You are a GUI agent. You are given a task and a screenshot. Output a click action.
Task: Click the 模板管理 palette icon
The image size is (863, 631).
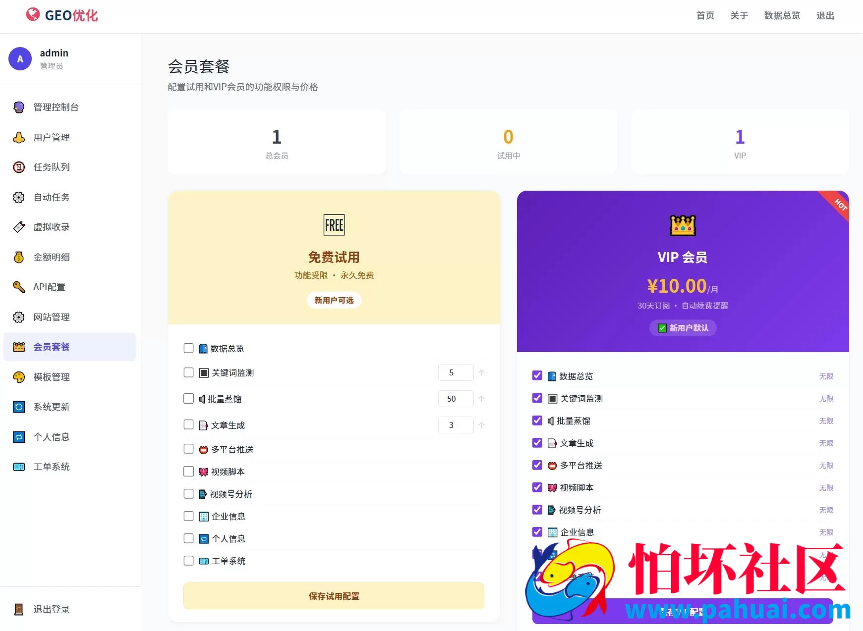19,377
